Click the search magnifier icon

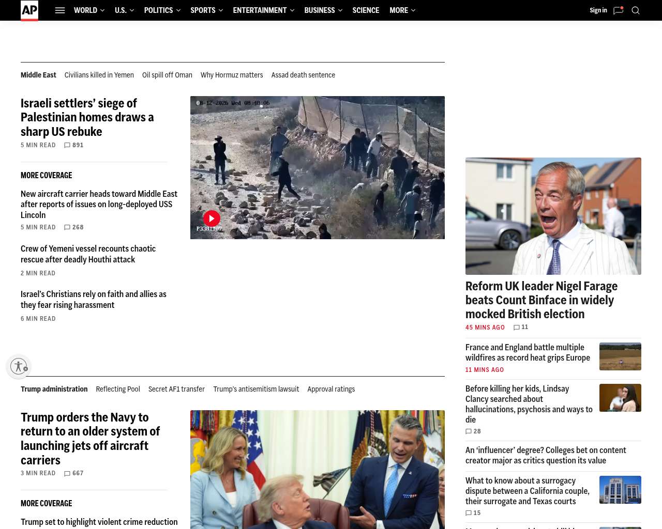(636, 10)
